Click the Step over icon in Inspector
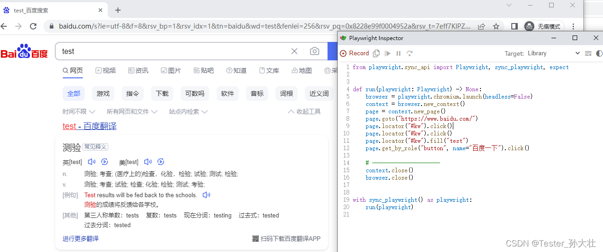The image size is (603, 252). click(x=410, y=53)
